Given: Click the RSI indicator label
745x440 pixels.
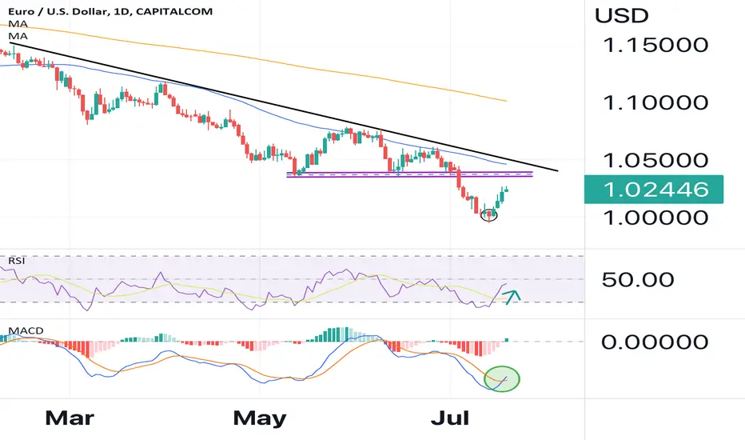Looking at the screenshot, I should point(16,261).
